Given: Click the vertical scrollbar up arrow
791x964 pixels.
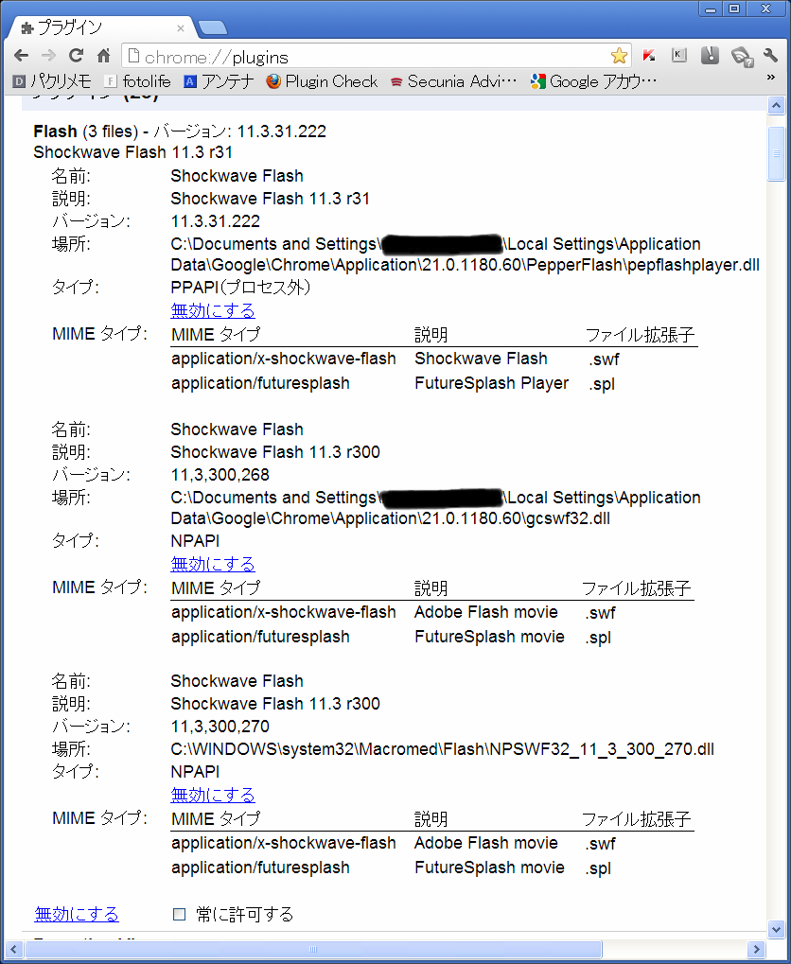Looking at the screenshot, I should 776,106.
